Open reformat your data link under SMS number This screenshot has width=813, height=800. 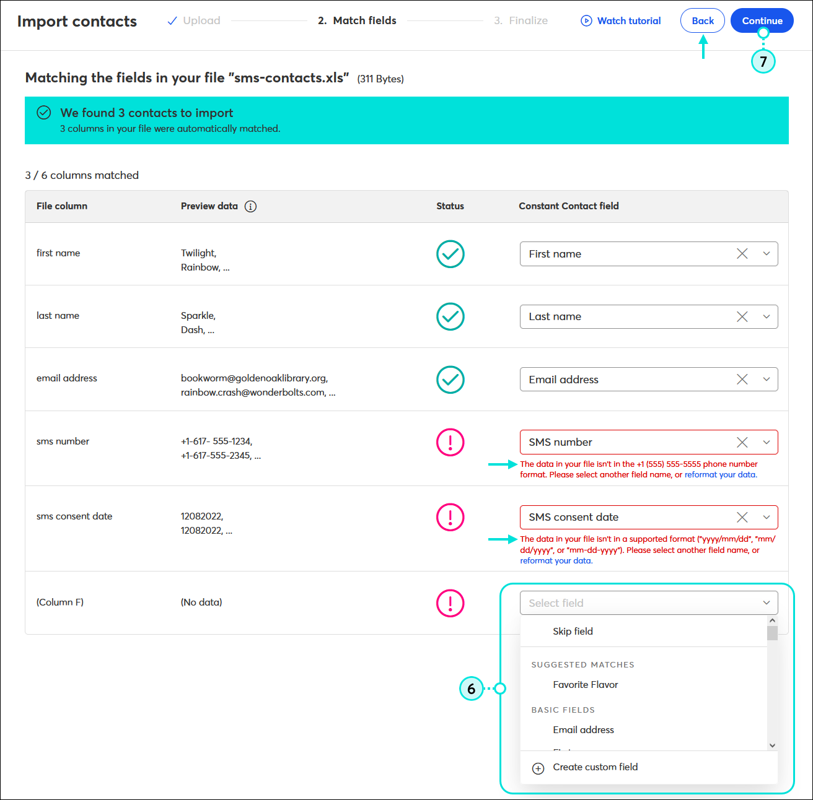[721, 475]
